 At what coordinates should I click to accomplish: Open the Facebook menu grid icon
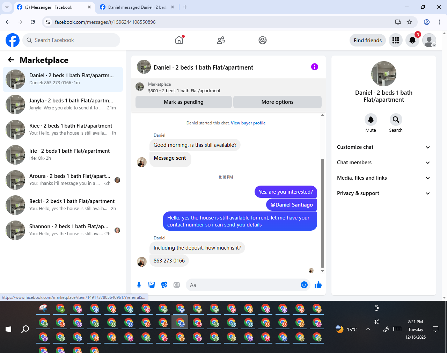[x=396, y=40]
